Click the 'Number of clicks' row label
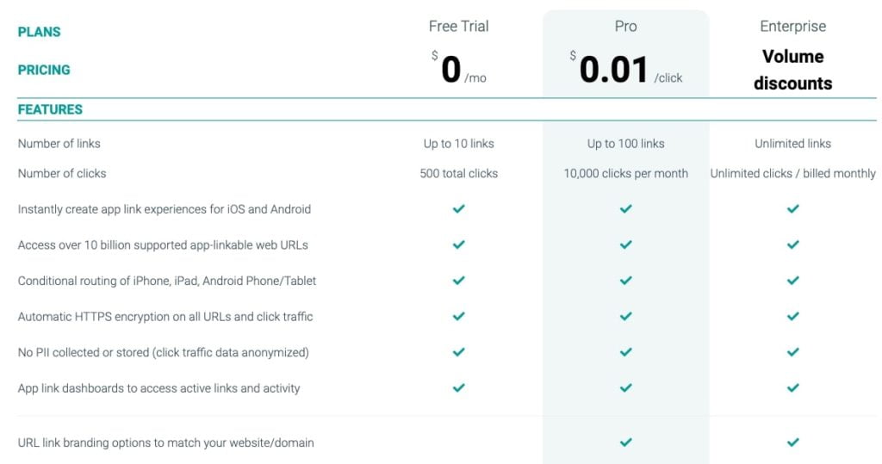This screenshot has height=464, width=882. (x=62, y=173)
